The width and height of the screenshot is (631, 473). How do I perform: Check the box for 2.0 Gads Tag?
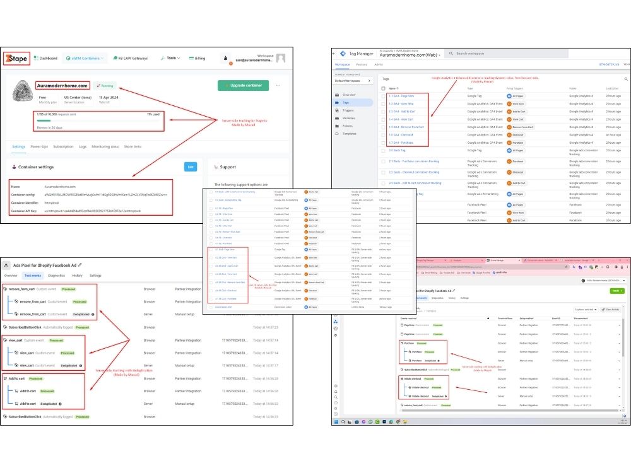(383, 151)
